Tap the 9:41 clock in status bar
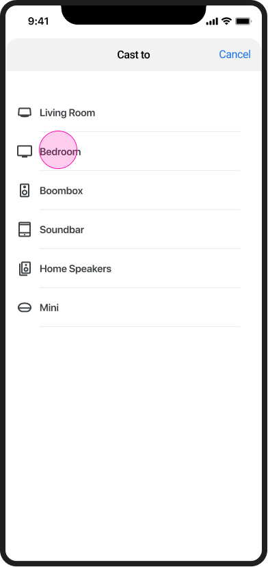 (38, 21)
